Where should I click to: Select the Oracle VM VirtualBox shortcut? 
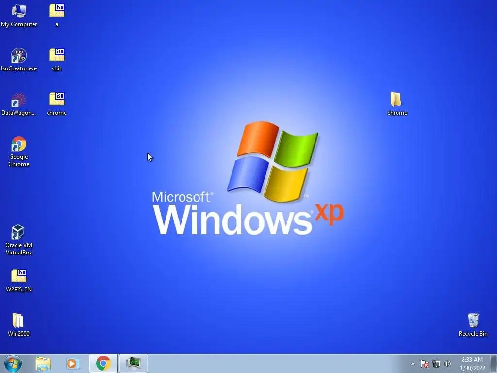[x=19, y=240]
